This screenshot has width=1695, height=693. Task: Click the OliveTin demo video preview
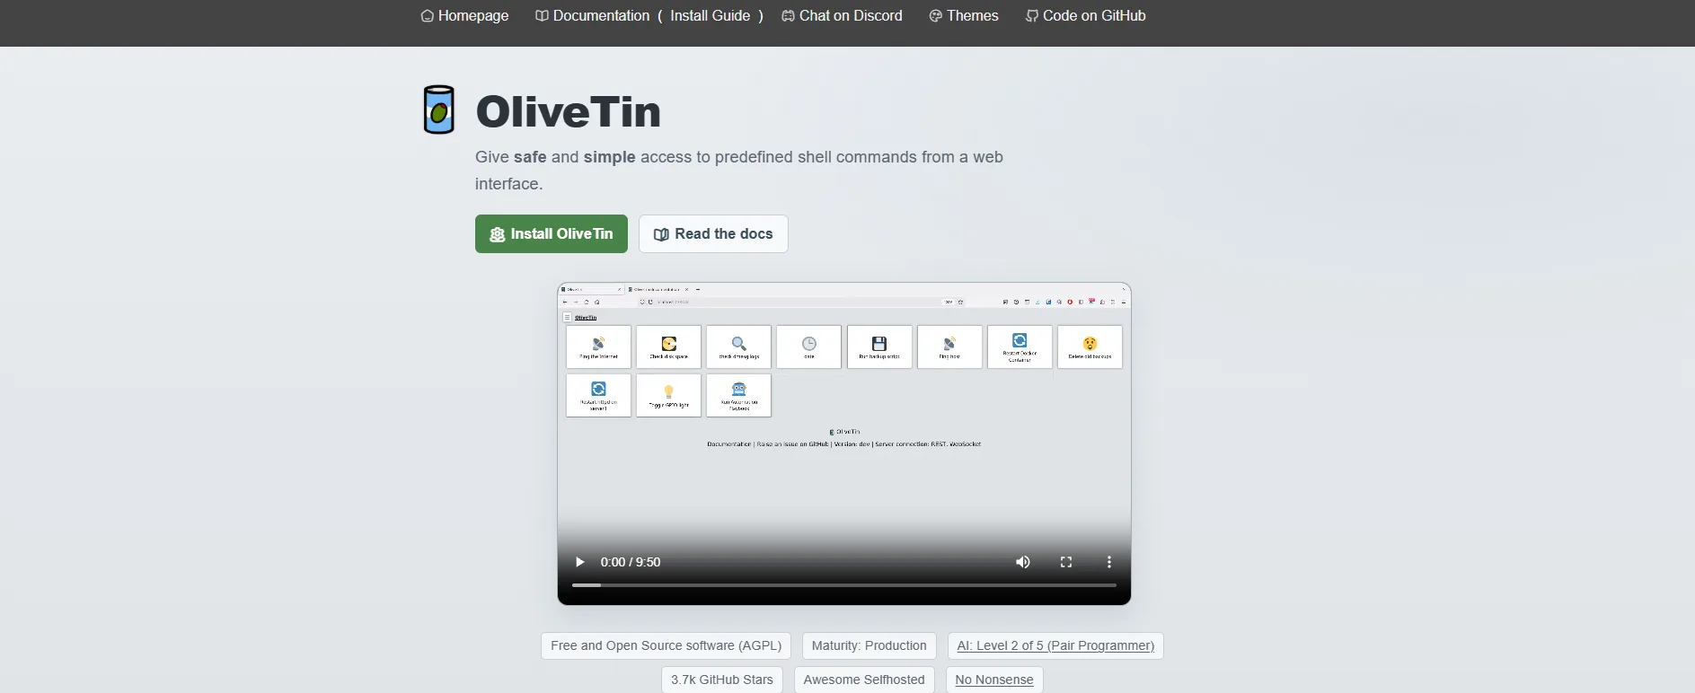tap(844, 443)
